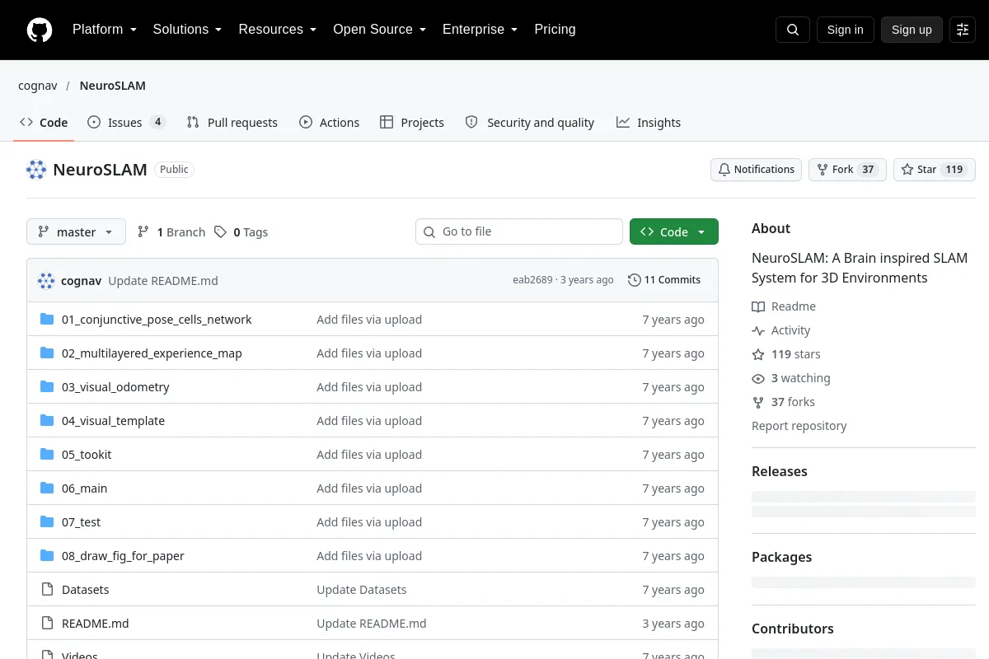Click the 05_tookit folder icon
Viewport: 989px width, 659px height.
click(47, 454)
